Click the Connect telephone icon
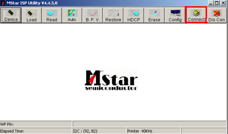Screen dimensions: 228x134 coord(196,13)
